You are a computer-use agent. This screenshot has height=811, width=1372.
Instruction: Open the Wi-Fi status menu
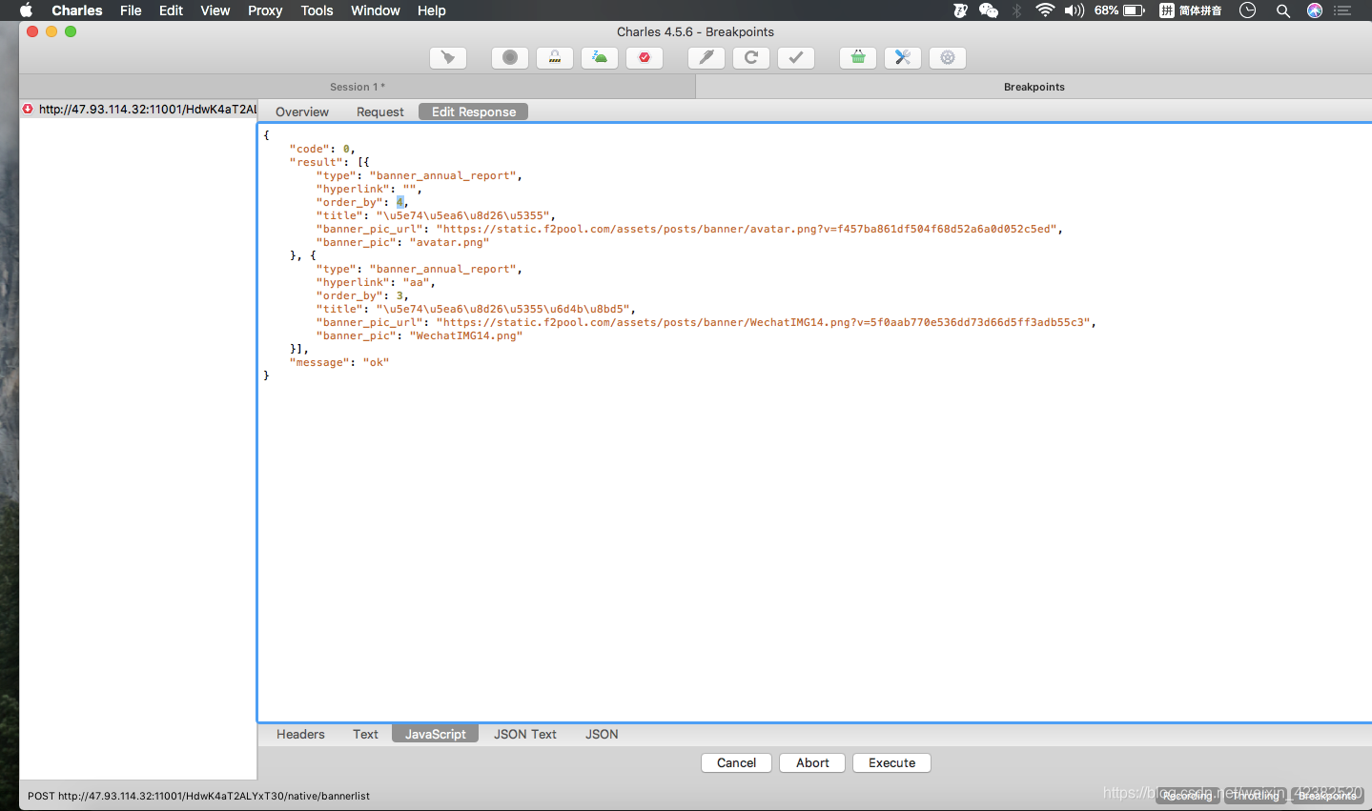(x=1045, y=10)
